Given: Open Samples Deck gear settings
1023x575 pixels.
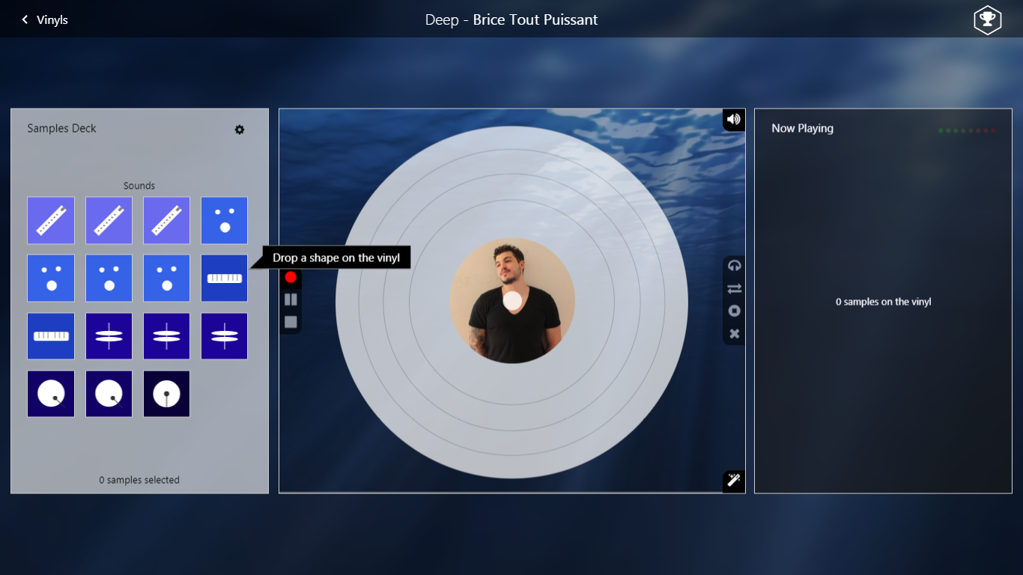Looking at the screenshot, I should [240, 130].
